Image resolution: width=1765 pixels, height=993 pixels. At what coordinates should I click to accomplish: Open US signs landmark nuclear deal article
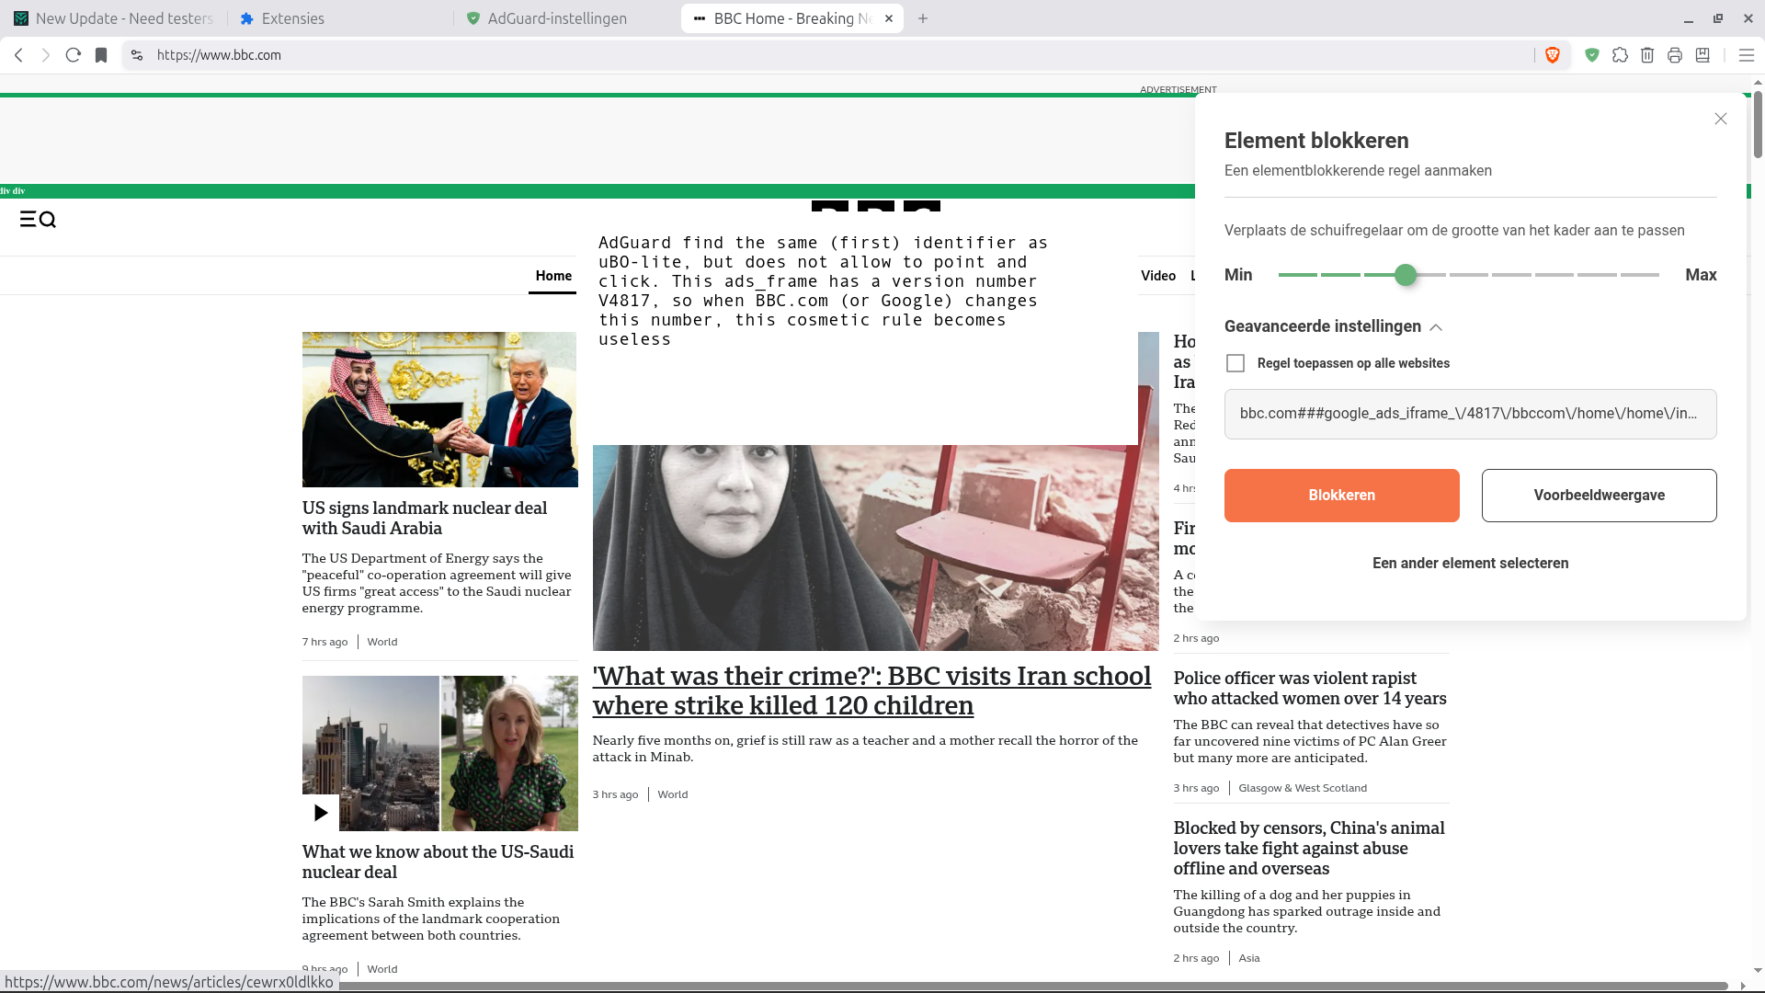coord(425,518)
